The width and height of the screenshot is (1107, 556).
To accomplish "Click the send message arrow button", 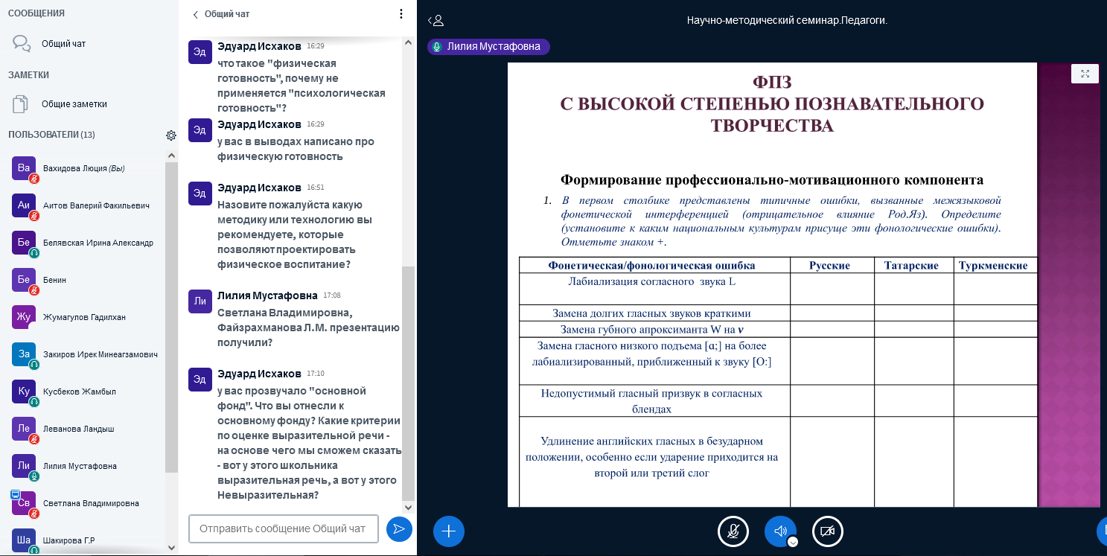I will pyautogui.click(x=399, y=529).
